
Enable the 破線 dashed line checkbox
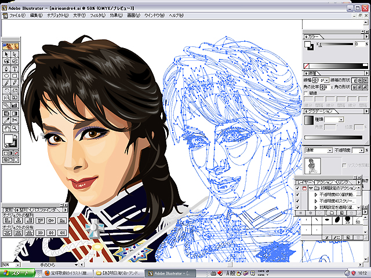coord(306,93)
